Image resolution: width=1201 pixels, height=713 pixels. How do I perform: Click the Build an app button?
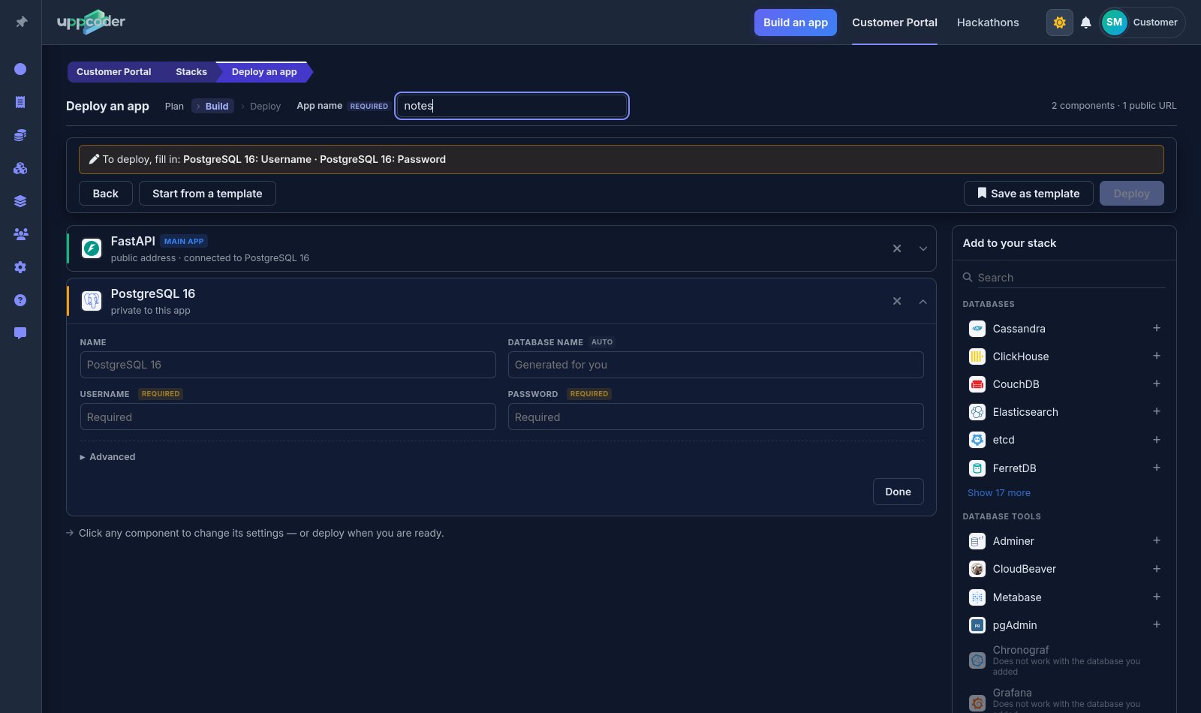pos(795,23)
